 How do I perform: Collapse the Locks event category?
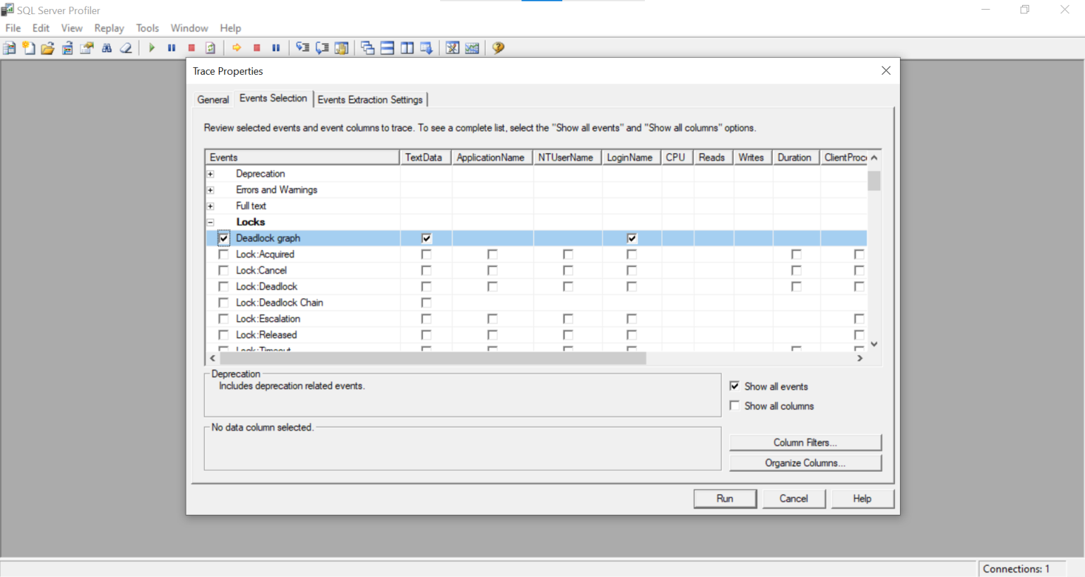(210, 221)
